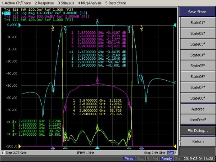Click yellow marker 5 triangle on S11 trace
The width and height of the screenshot is (216, 162).
coord(141,27)
